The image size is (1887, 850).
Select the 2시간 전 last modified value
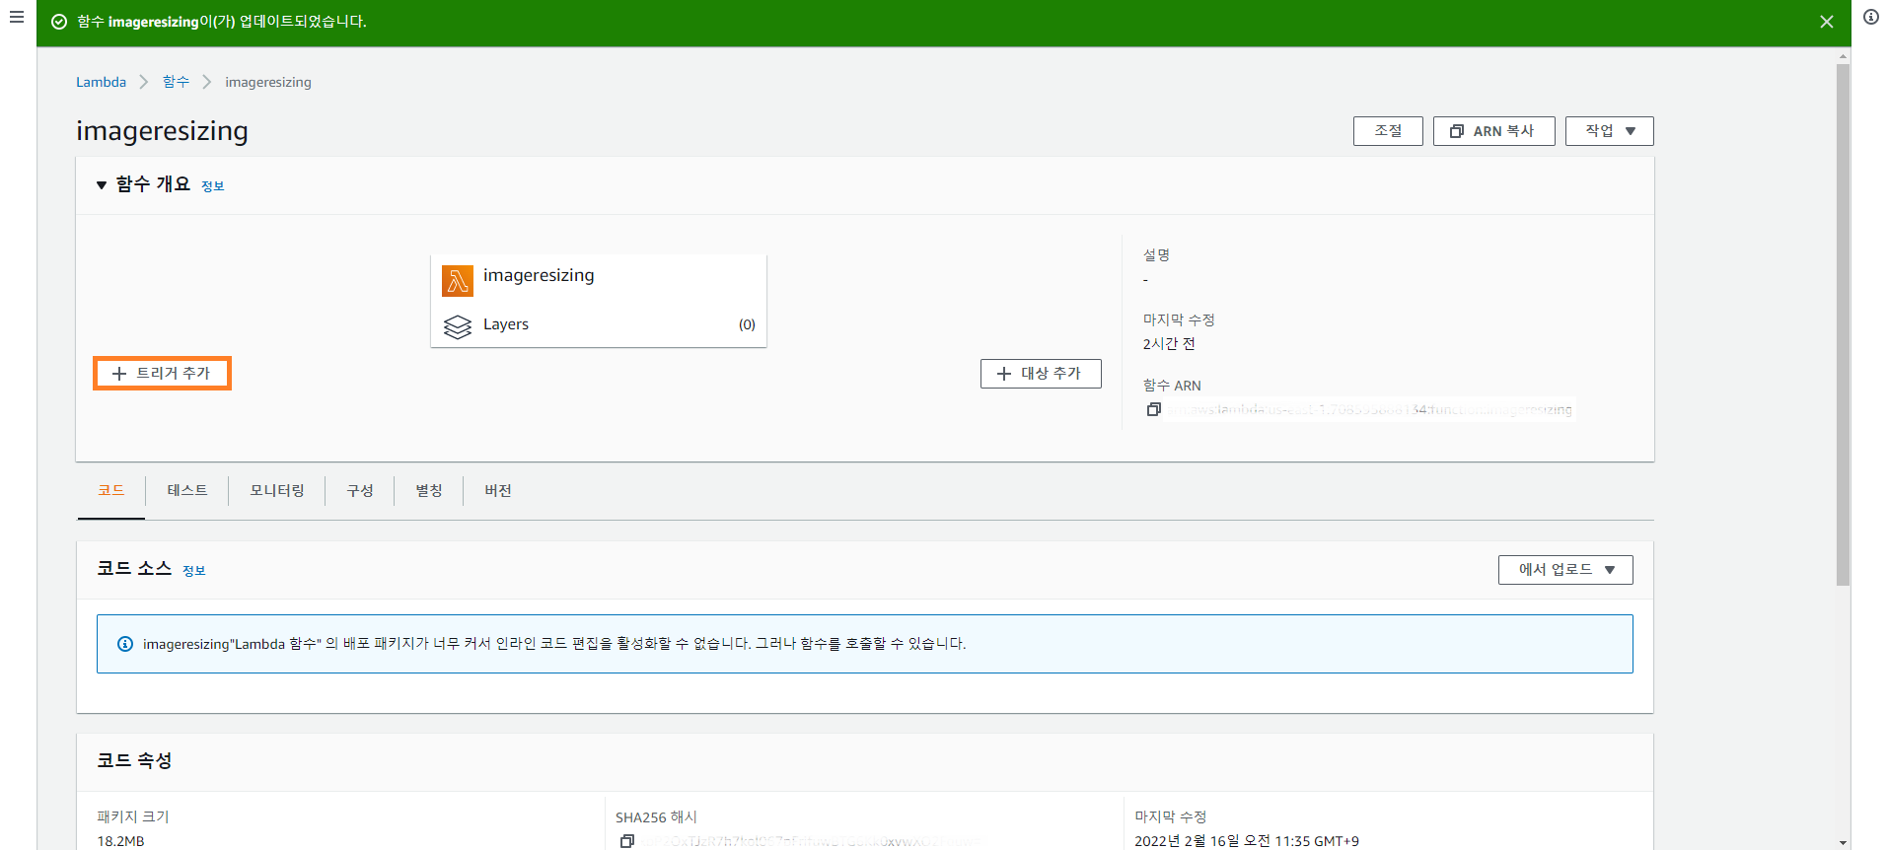click(1169, 344)
